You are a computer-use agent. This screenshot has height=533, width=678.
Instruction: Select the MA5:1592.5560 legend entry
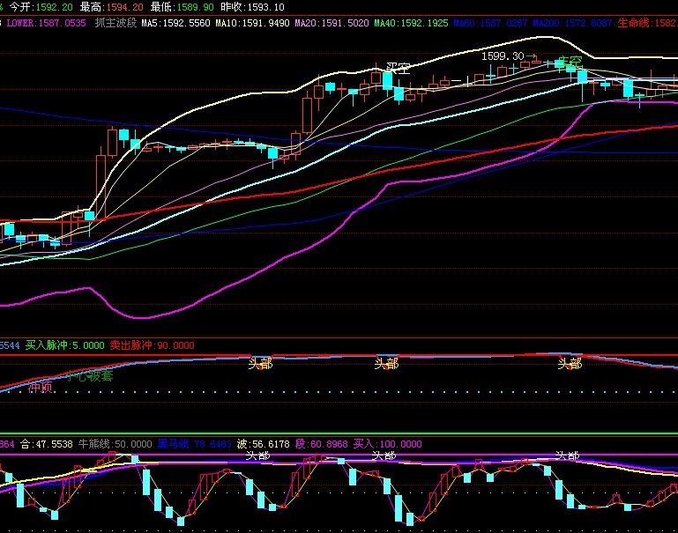[x=175, y=23]
